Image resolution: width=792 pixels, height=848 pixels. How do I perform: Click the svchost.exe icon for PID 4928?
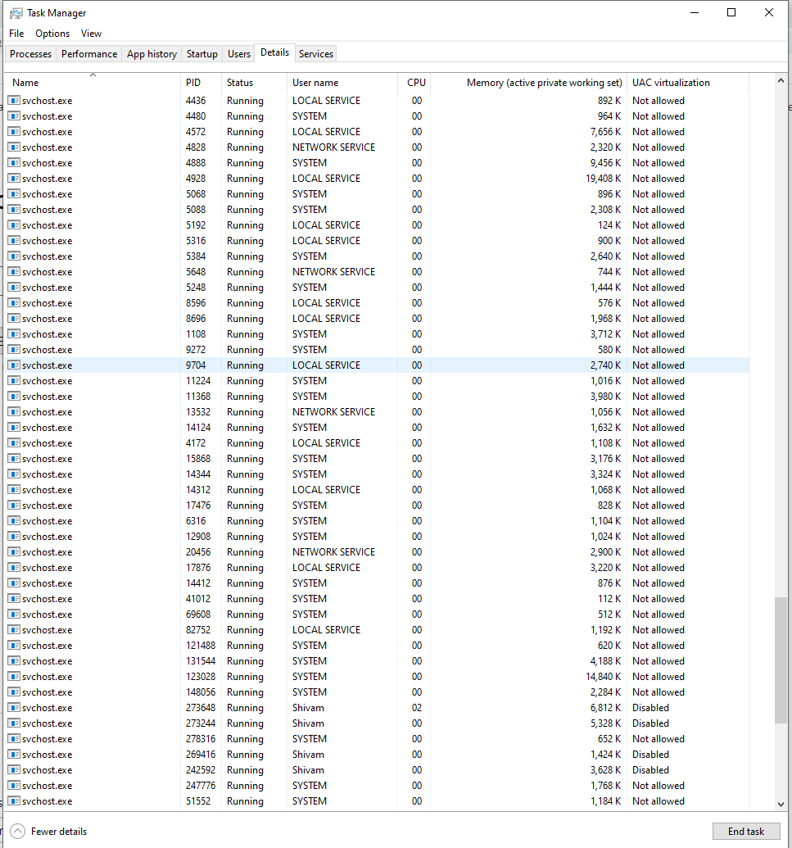pos(14,179)
